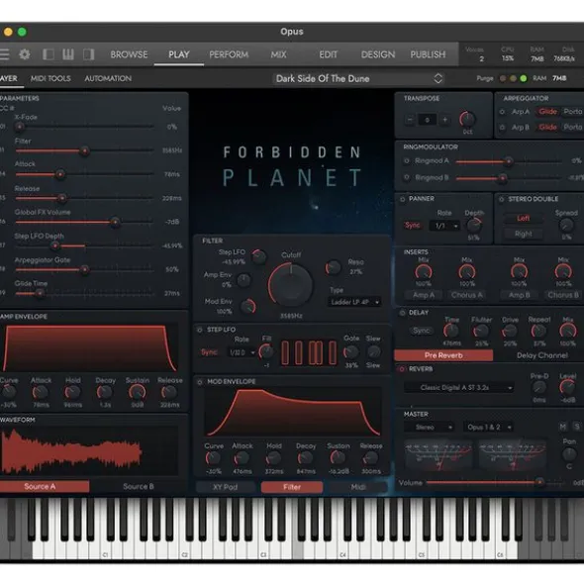Click the XY Pad button
Image resolution: width=584 pixels, height=585 pixels.
225,487
